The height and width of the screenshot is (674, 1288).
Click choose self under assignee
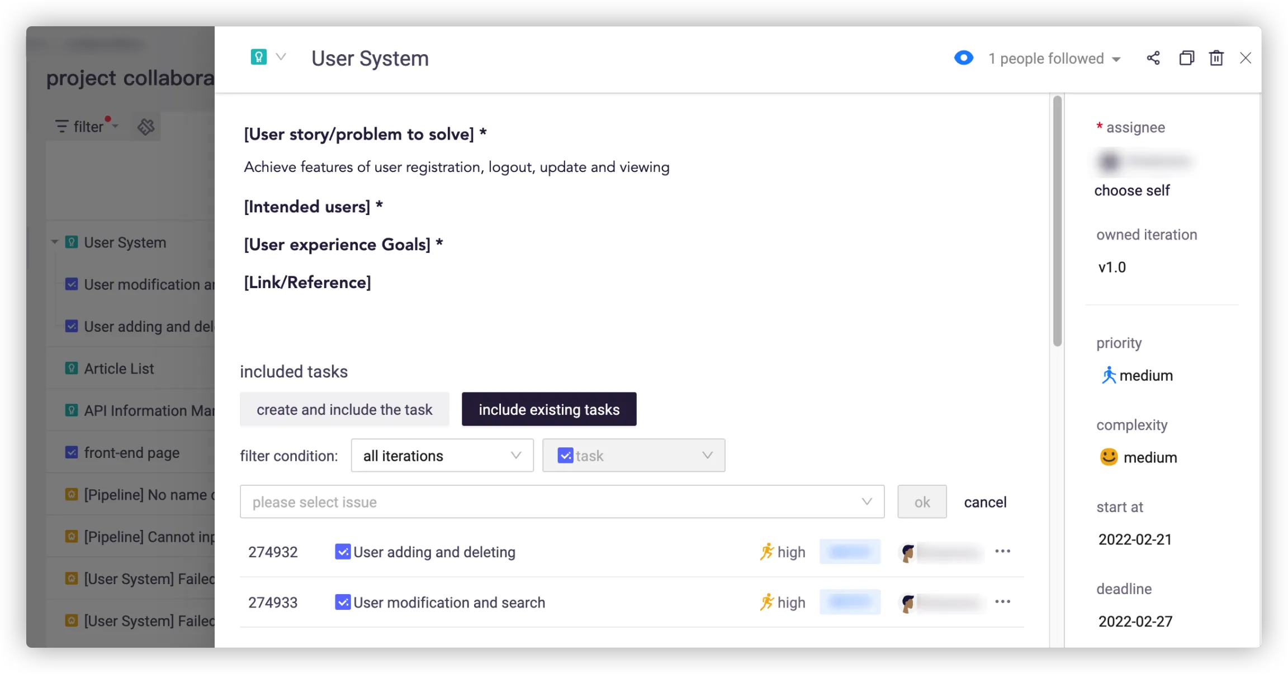[1131, 190]
